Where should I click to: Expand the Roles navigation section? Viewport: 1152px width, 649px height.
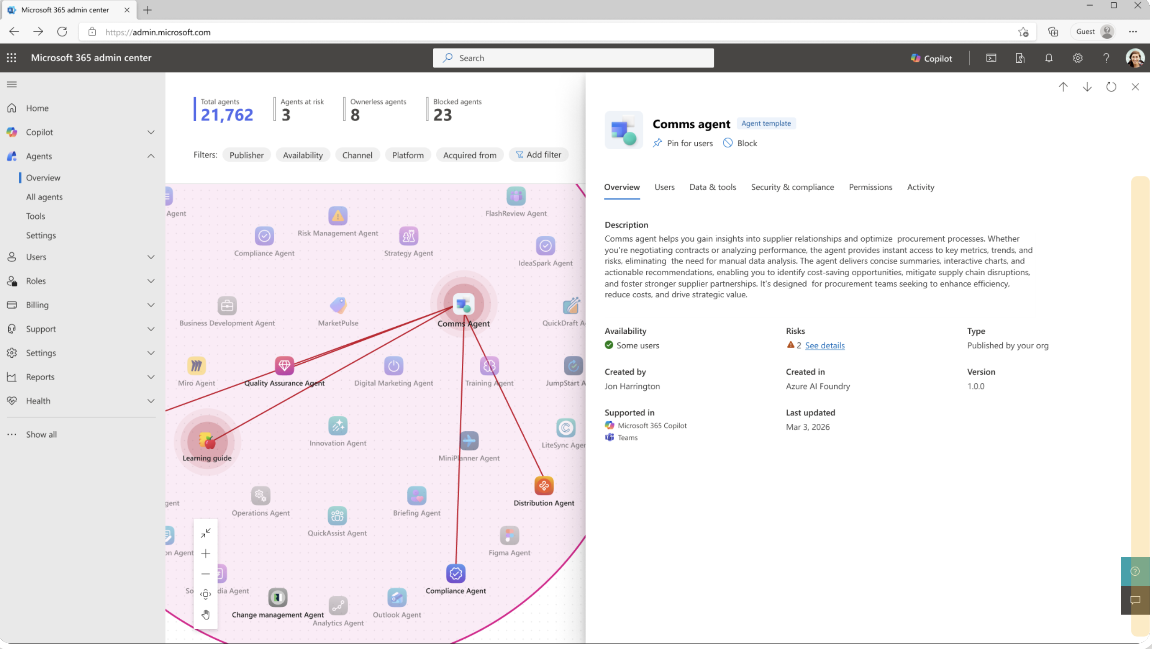151,281
